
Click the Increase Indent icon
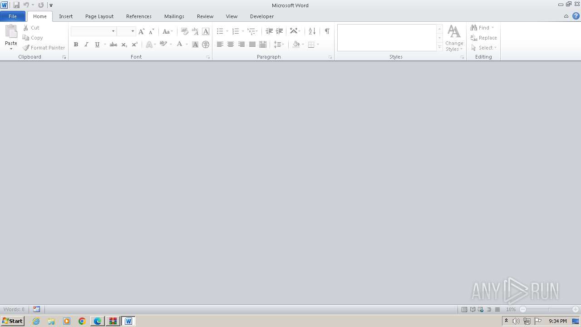[280, 31]
